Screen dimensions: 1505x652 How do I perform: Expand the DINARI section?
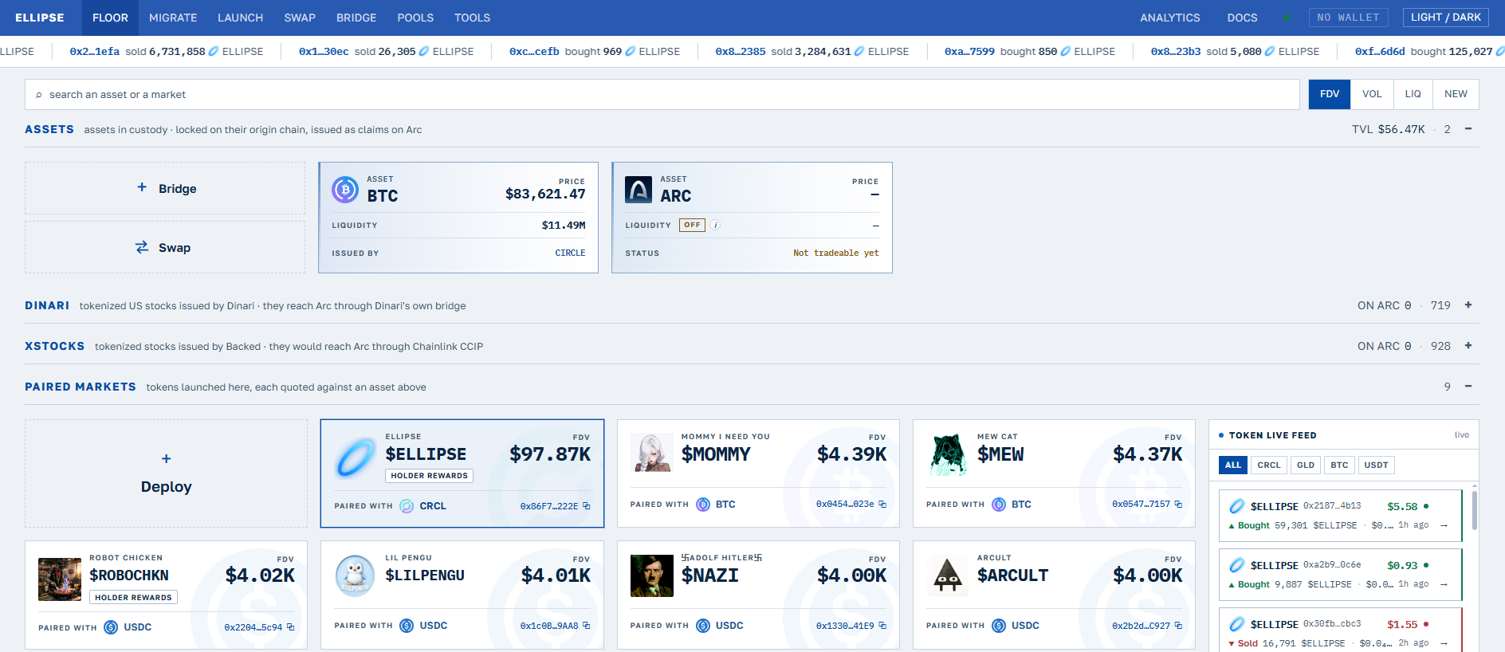[x=1468, y=305]
